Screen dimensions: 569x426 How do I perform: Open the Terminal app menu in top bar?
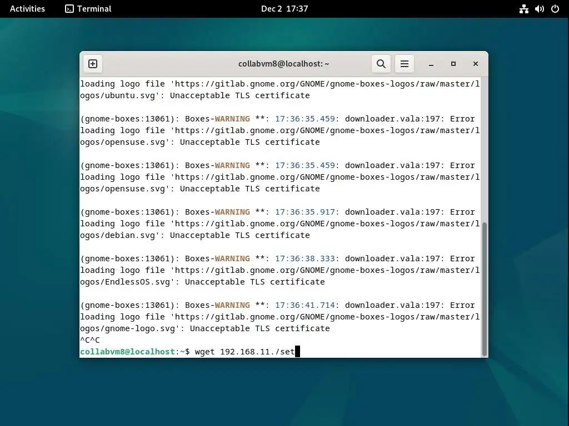click(88, 9)
